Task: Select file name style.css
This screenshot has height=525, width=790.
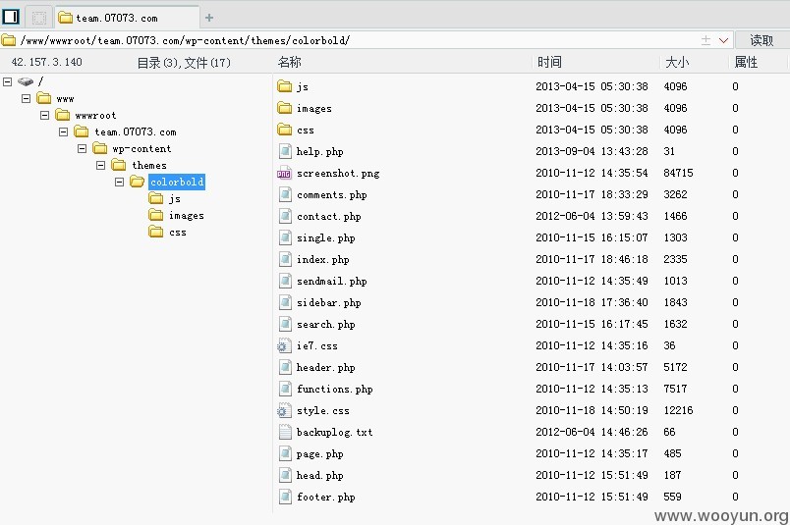Action: coord(323,411)
